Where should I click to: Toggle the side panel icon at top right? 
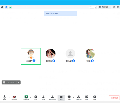click(118, 7)
